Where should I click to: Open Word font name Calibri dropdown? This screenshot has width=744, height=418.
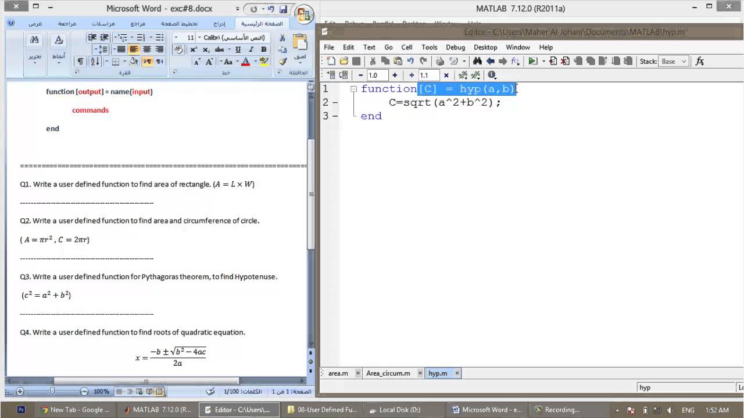pyautogui.click(x=199, y=37)
